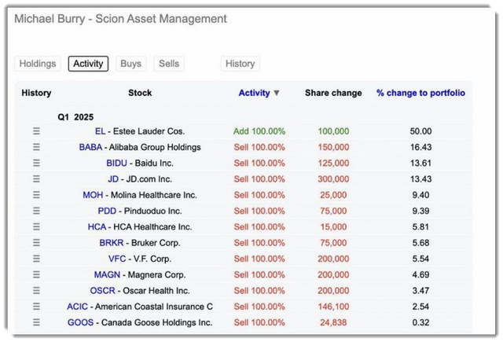Open history icon for American Coastal row
This screenshot has height=342, width=503.
tap(37, 307)
